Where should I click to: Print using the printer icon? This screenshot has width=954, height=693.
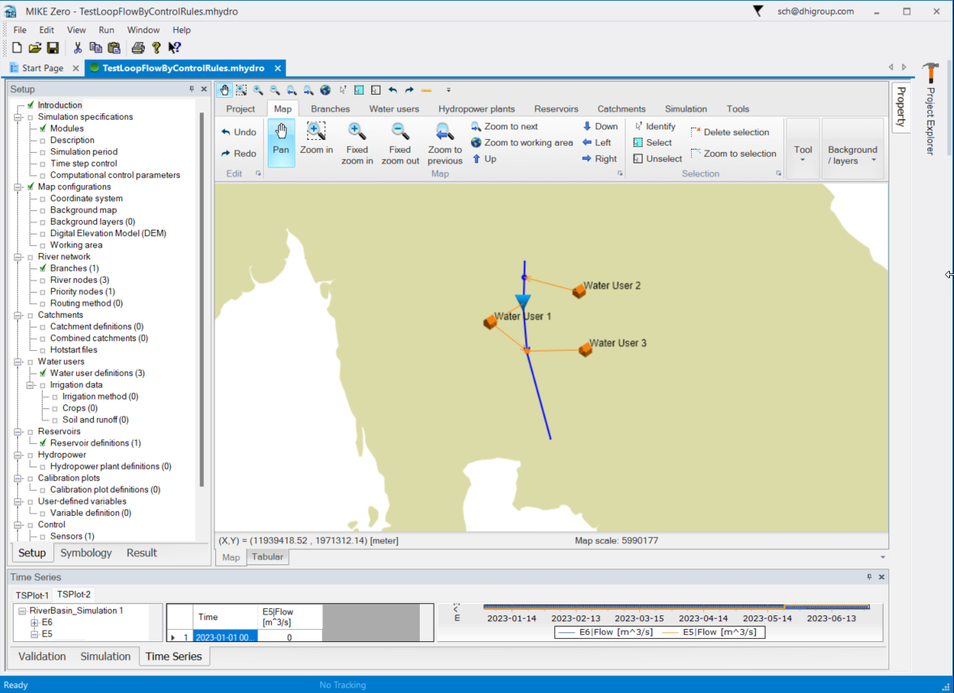coord(138,48)
